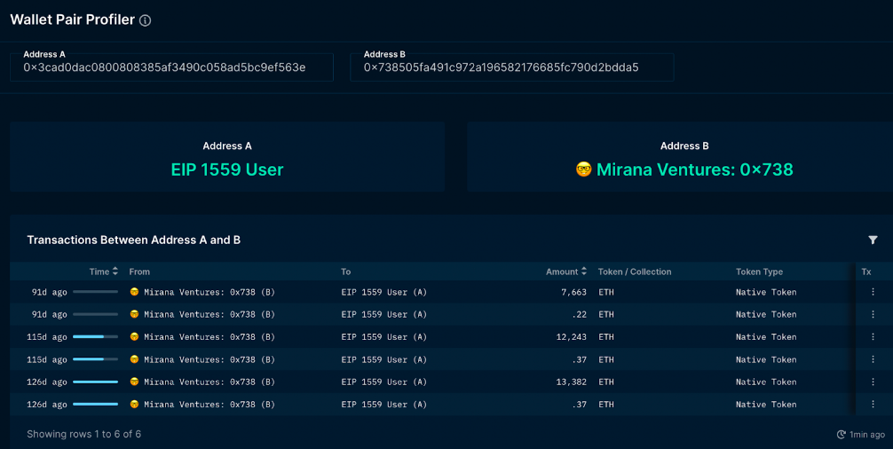The image size is (893, 449).
Task: Click the To column header
Action: tap(345, 272)
